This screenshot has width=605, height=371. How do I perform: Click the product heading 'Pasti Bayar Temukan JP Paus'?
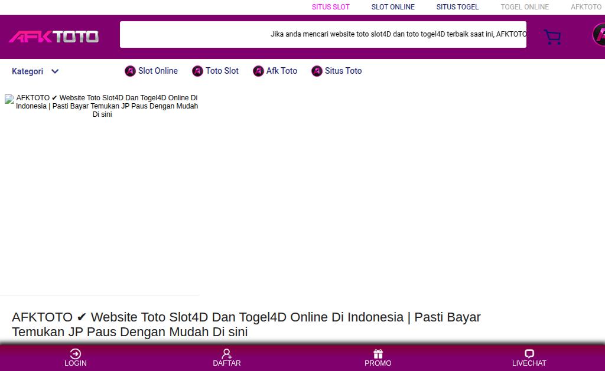(246, 324)
